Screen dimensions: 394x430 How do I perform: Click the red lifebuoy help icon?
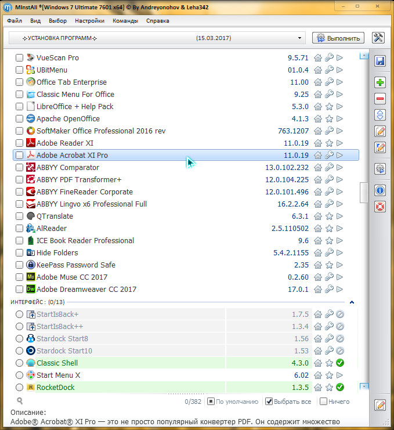(380, 207)
